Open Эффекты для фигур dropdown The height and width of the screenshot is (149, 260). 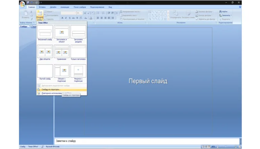point(206,19)
